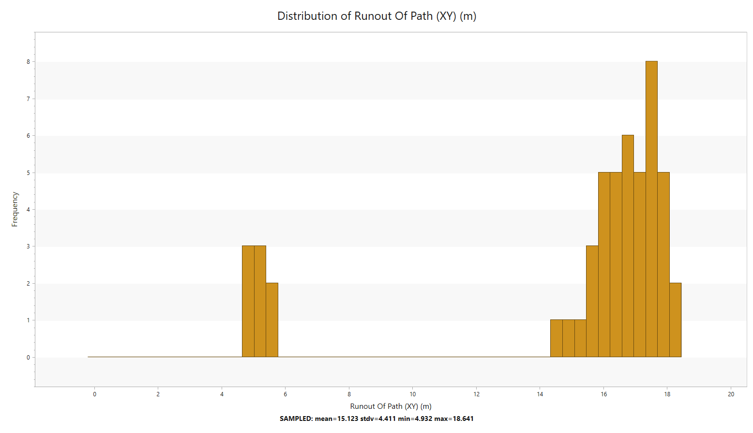Click the SAMPLED statistics text below the chart
Viewport: 753px width, 433px height.
[376, 419]
